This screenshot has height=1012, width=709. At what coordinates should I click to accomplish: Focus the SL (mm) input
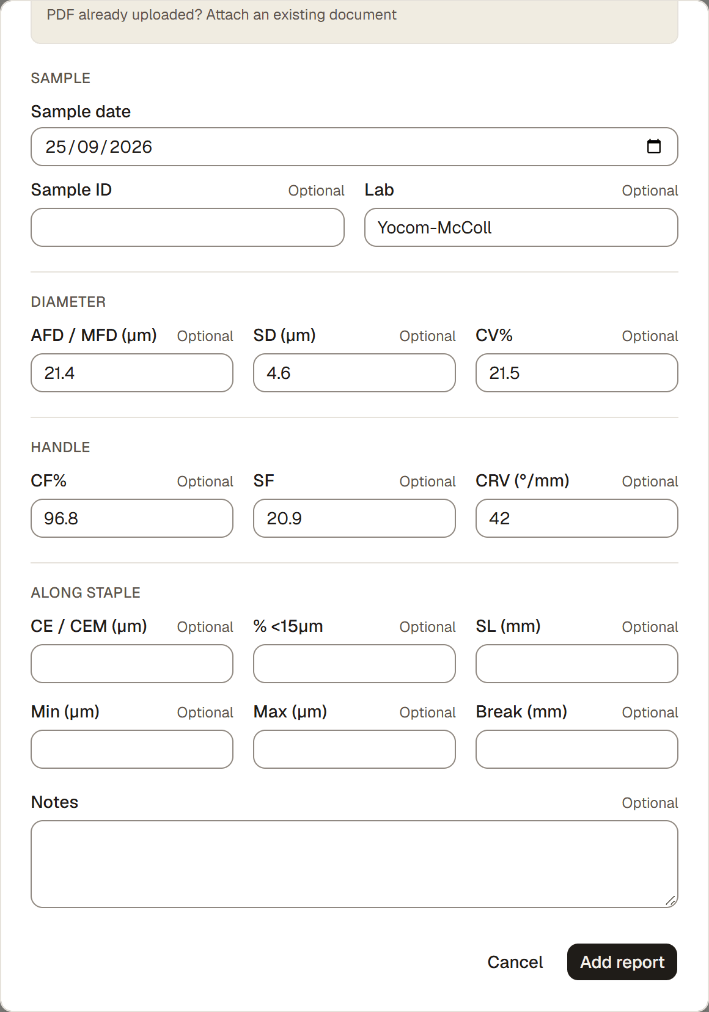click(577, 664)
